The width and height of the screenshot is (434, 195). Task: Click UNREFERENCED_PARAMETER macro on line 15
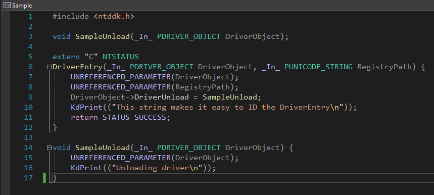(121, 158)
